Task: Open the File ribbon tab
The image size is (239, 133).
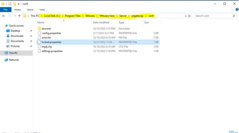Action: [x=5, y=9]
